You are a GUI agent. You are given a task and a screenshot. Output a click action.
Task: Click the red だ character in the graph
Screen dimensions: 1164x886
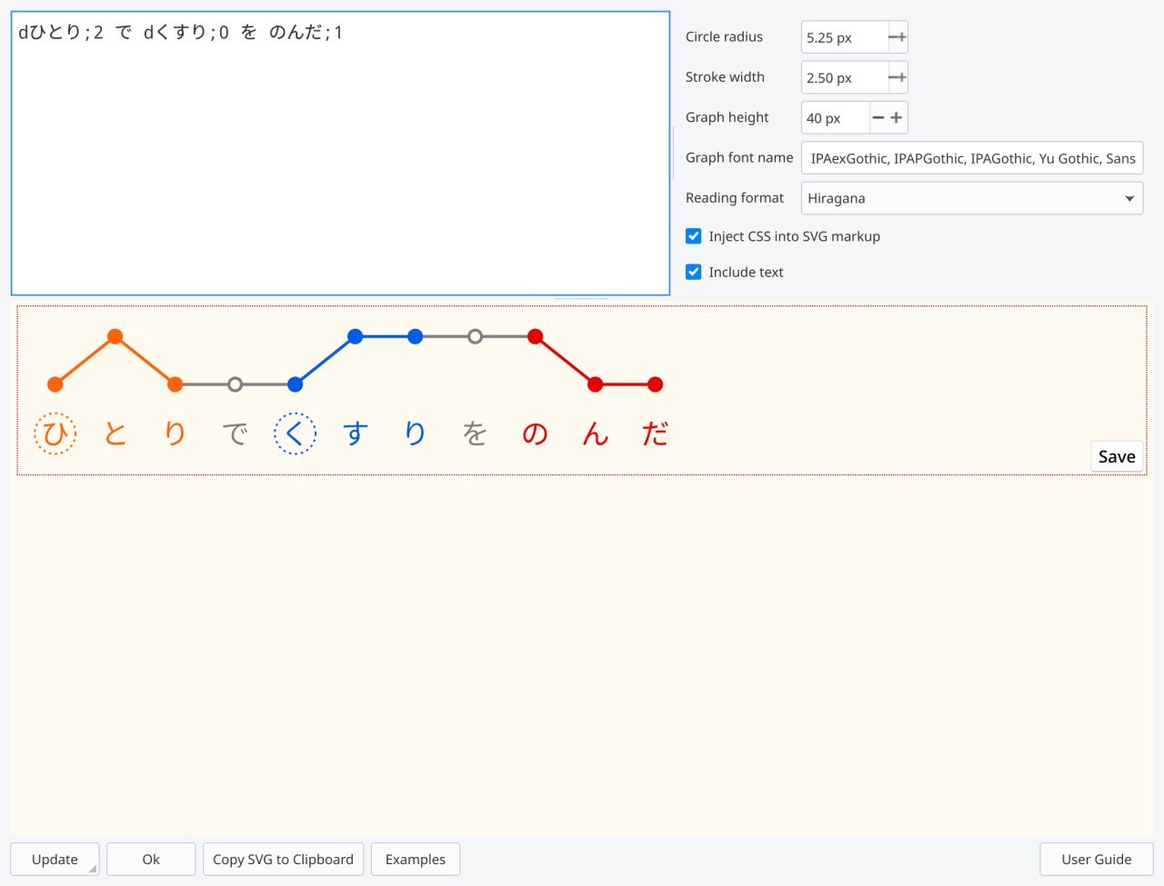coord(656,433)
